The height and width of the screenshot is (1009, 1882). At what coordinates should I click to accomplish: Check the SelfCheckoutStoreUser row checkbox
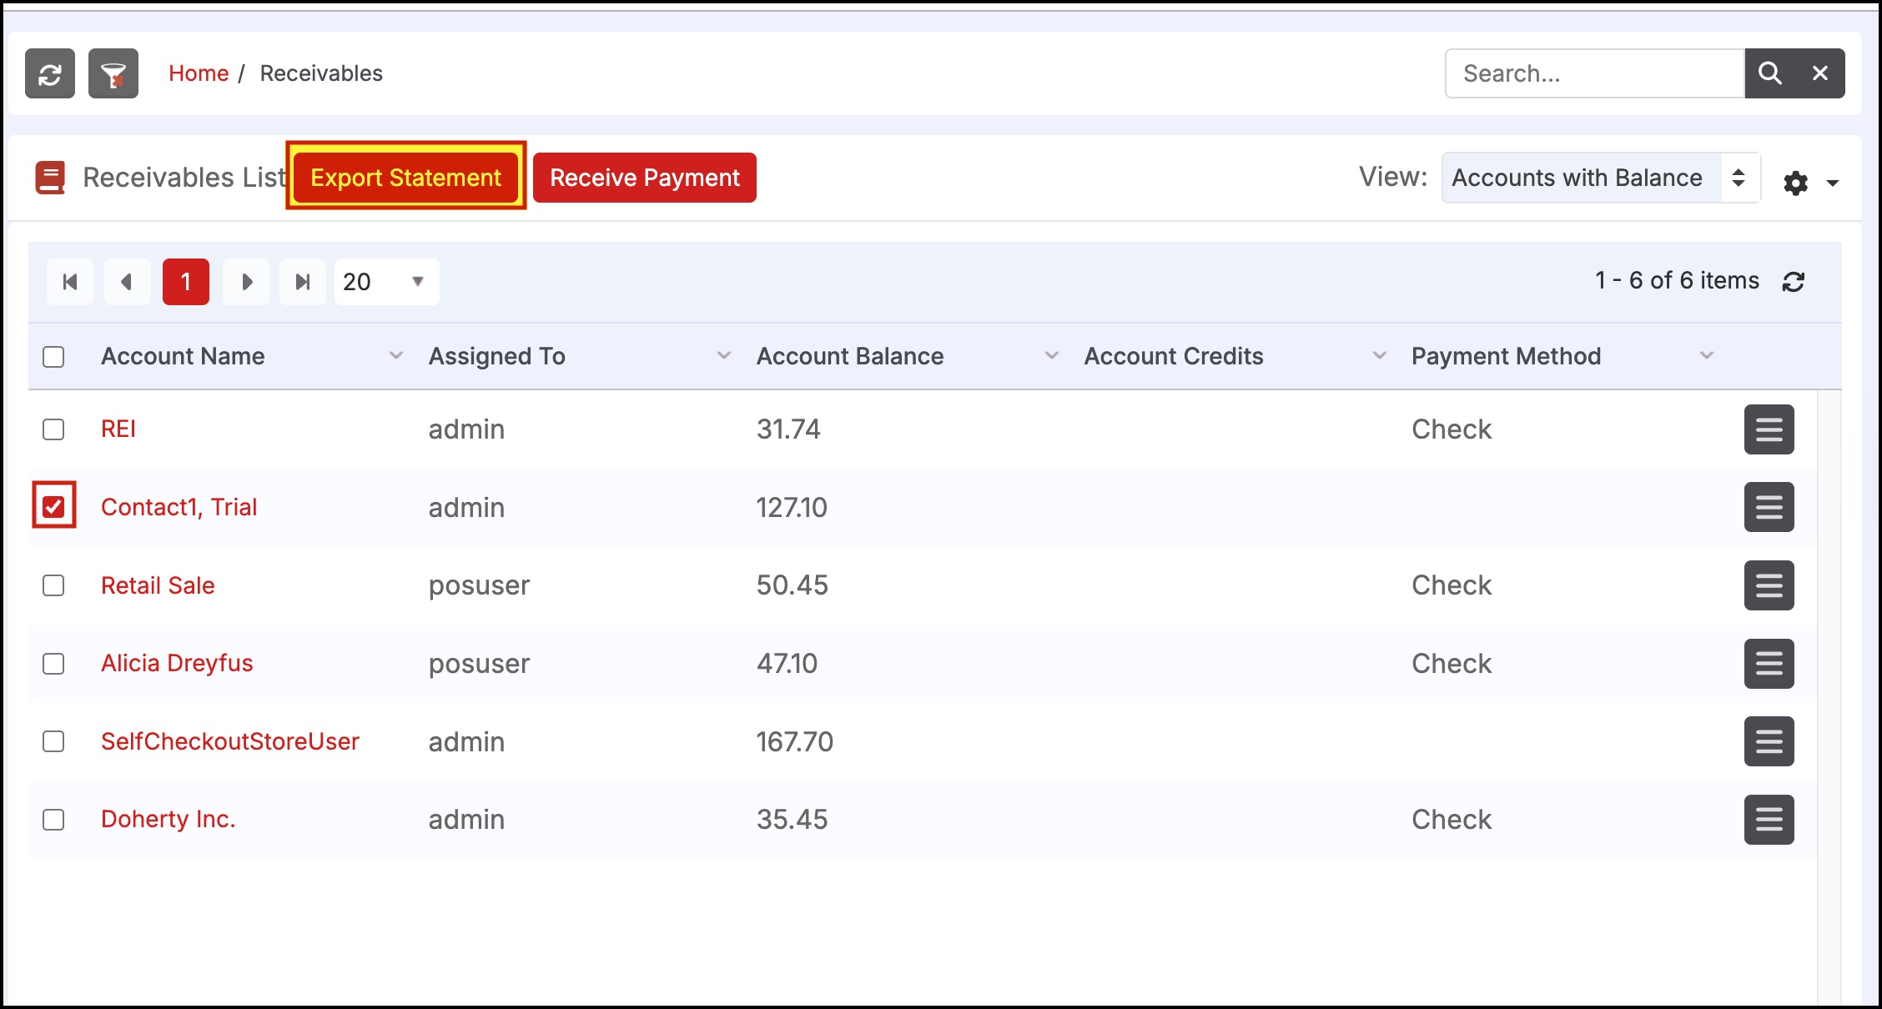53,741
